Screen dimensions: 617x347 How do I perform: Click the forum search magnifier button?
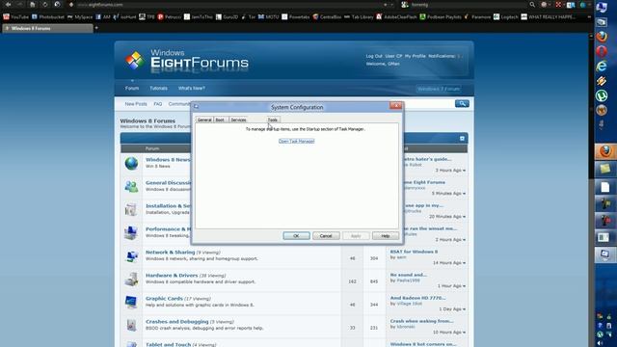(x=462, y=103)
